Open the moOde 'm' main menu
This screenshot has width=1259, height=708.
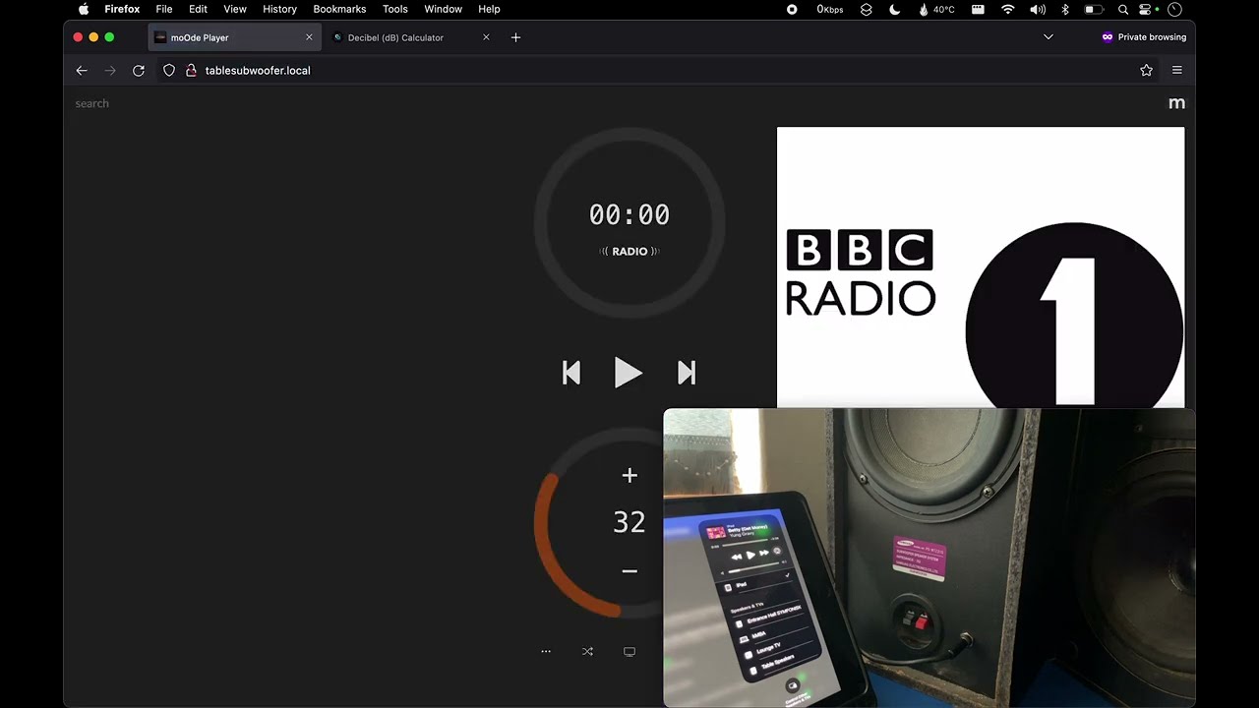[x=1176, y=103]
